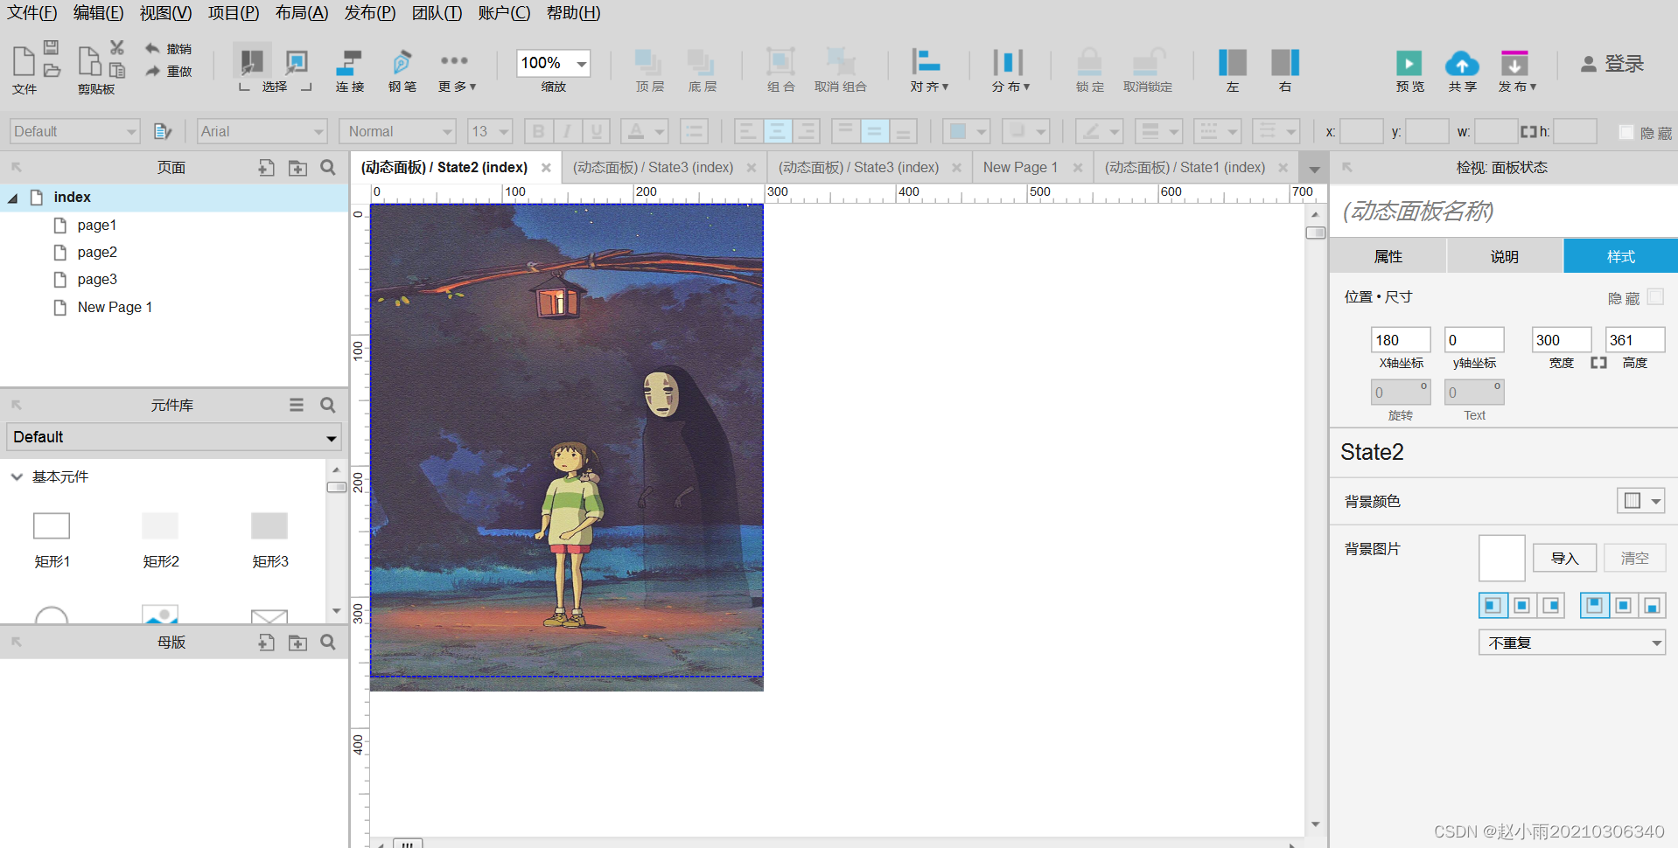Open the font color picker
Image resolution: width=1678 pixels, height=848 pixels.
[644, 131]
